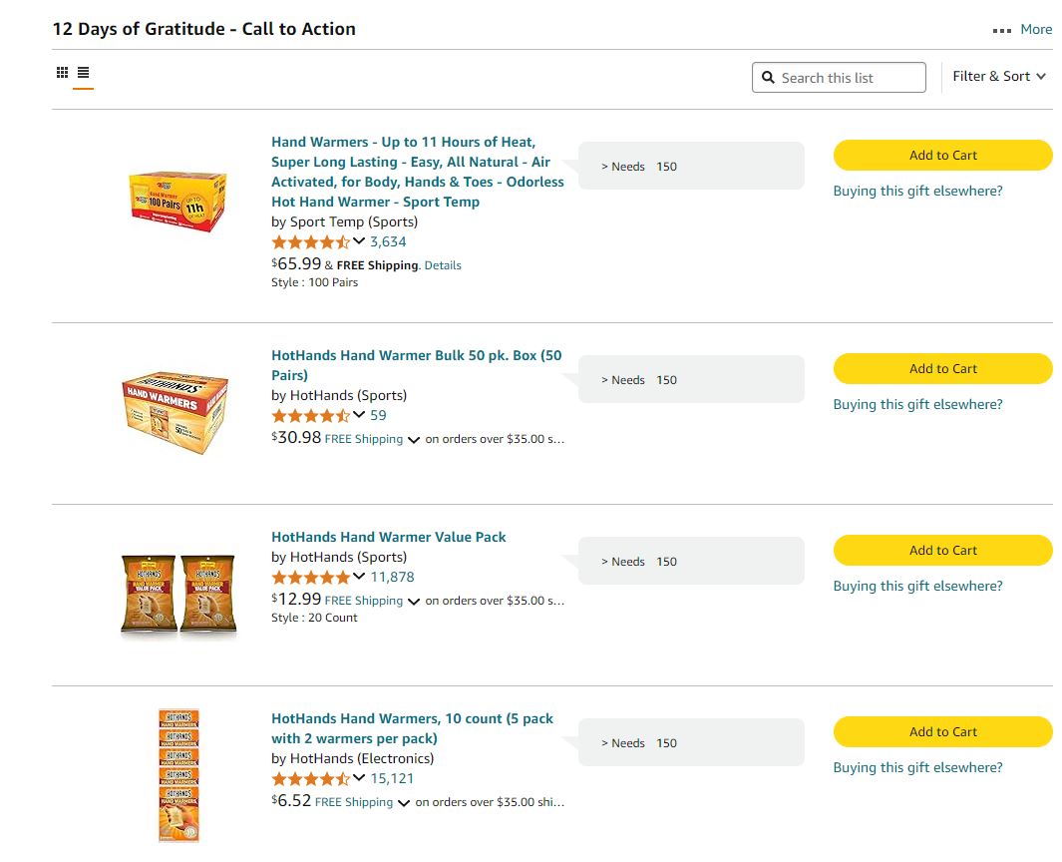Click Buying this gift elsewhere for 10 count
Viewport: 1062px width, 862px height.
[x=917, y=768]
